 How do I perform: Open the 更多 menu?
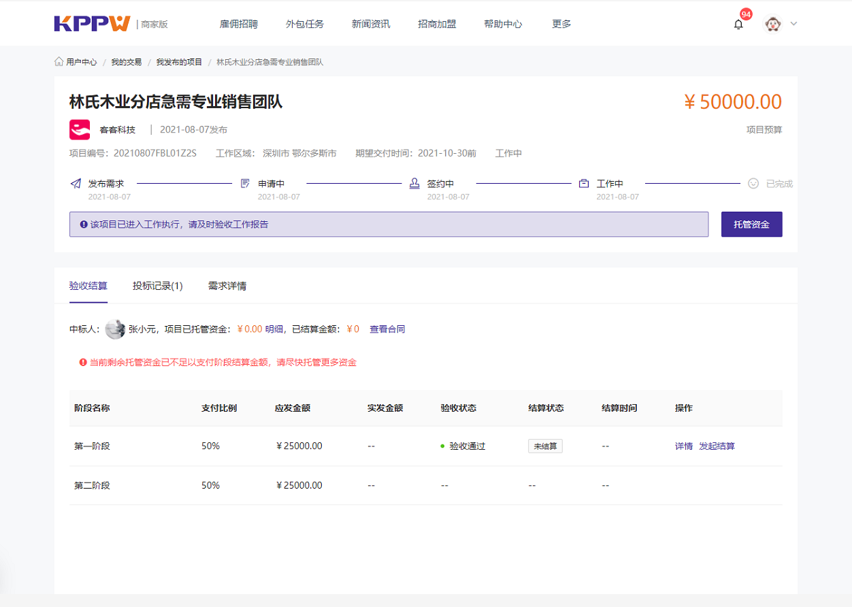point(561,24)
